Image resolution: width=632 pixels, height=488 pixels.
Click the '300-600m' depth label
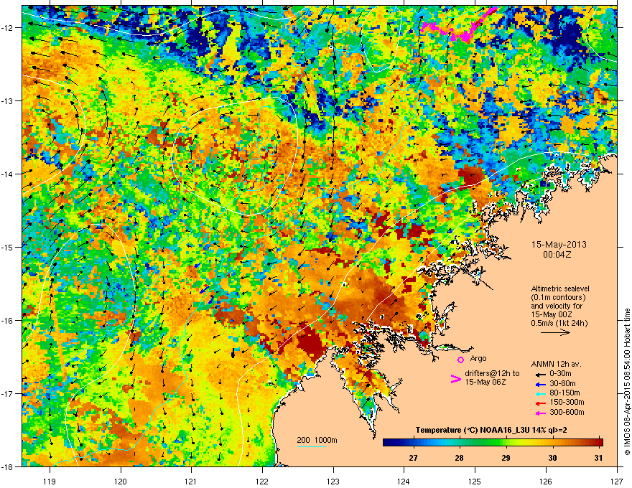567,413
